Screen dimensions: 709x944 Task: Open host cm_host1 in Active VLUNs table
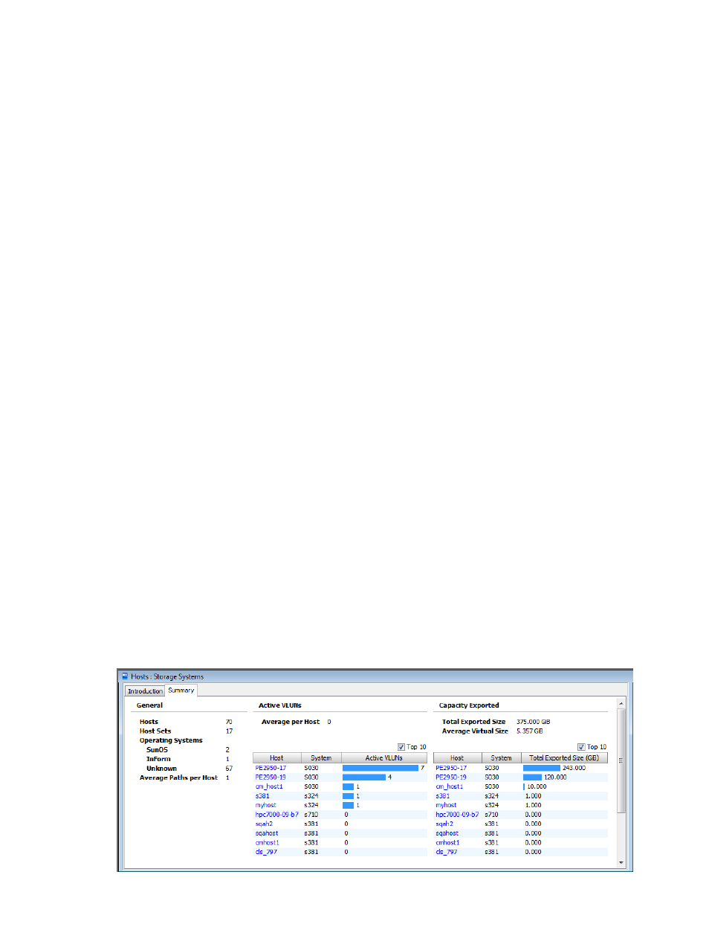coord(269,786)
